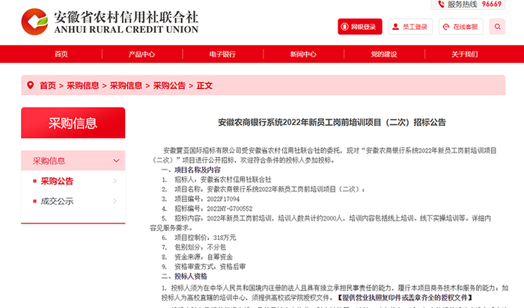Click the location pin icon in breadcrumb
Screen dimensions: 524x308
[31, 85]
